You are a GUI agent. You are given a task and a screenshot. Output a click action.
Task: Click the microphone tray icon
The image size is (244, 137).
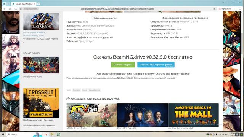(x=217, y=134)
